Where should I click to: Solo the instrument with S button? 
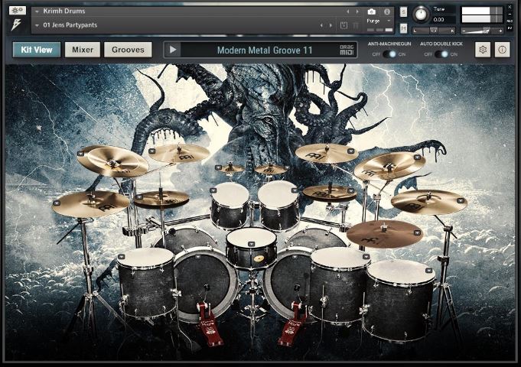(403, 12)
